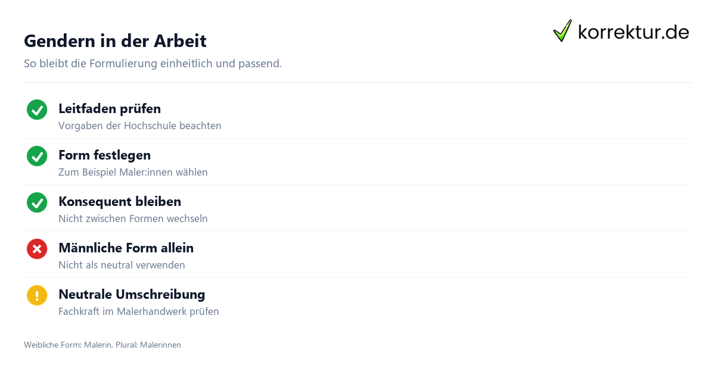Click text Nicht zwischen Formen wechseln
Screen dimensions: 715x375
pos(133,219)
